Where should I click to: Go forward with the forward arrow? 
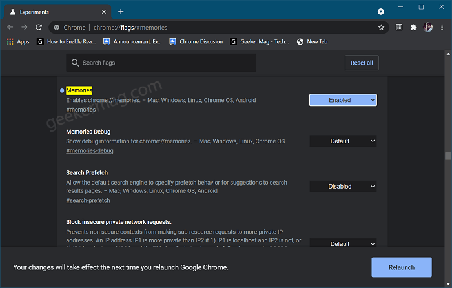25,27
